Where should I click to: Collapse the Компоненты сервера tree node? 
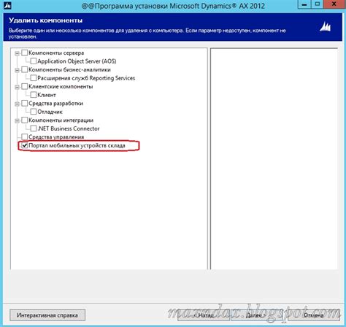point(17,53)
